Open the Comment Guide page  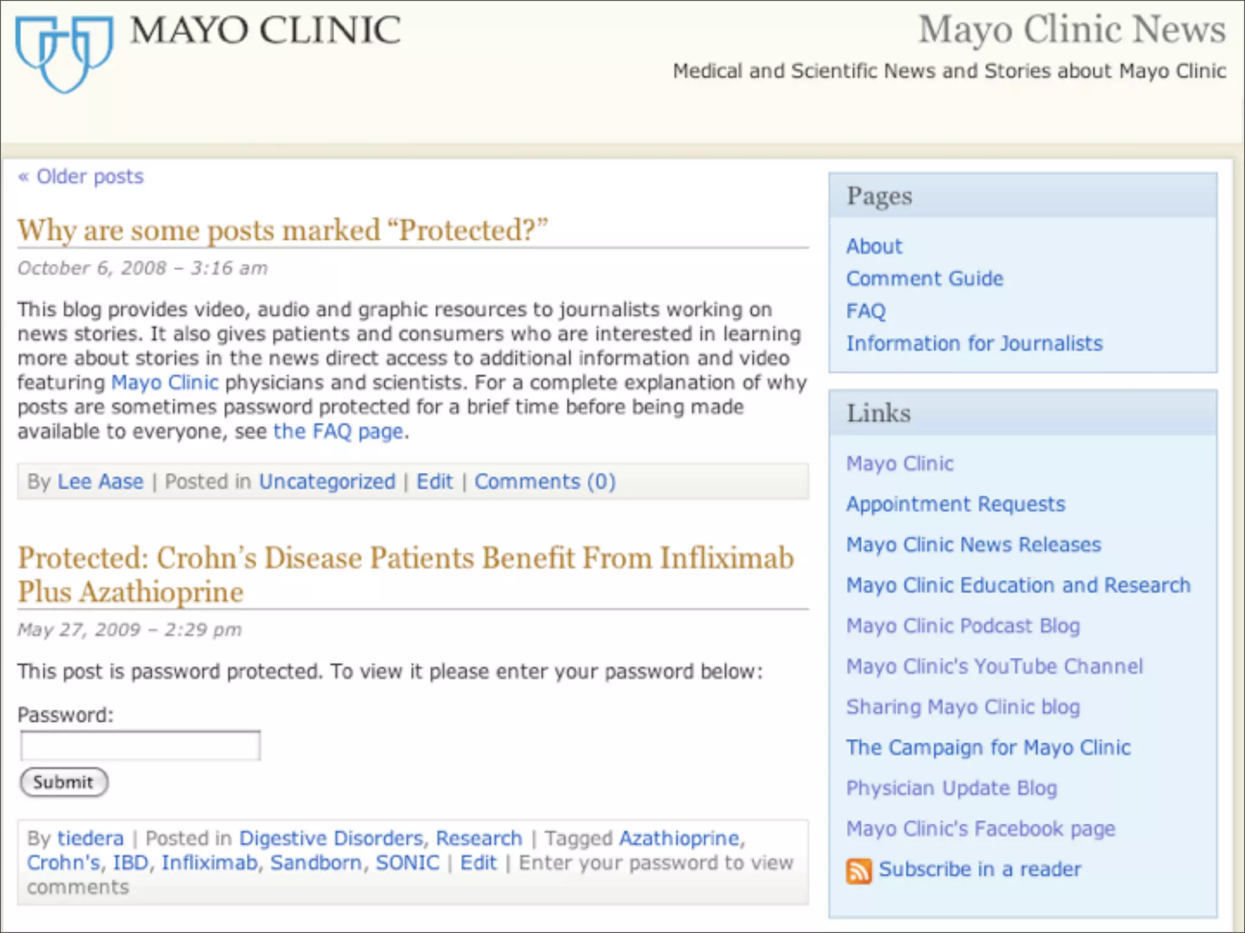[924, 279]
